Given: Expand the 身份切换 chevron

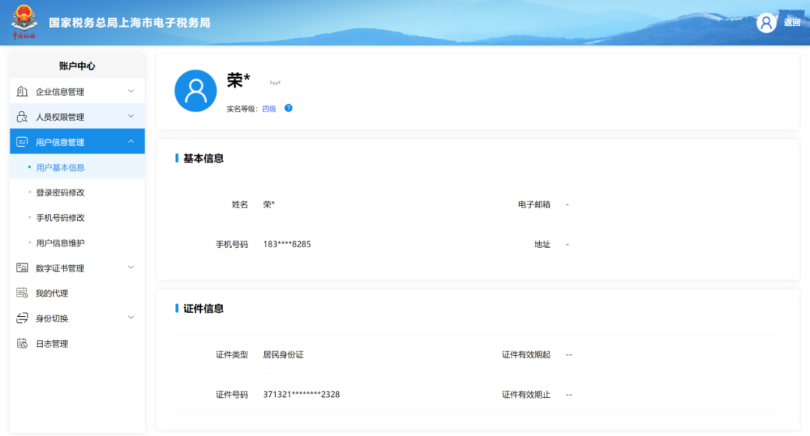Looking at the screenshot, I should [x=130, y=318].
